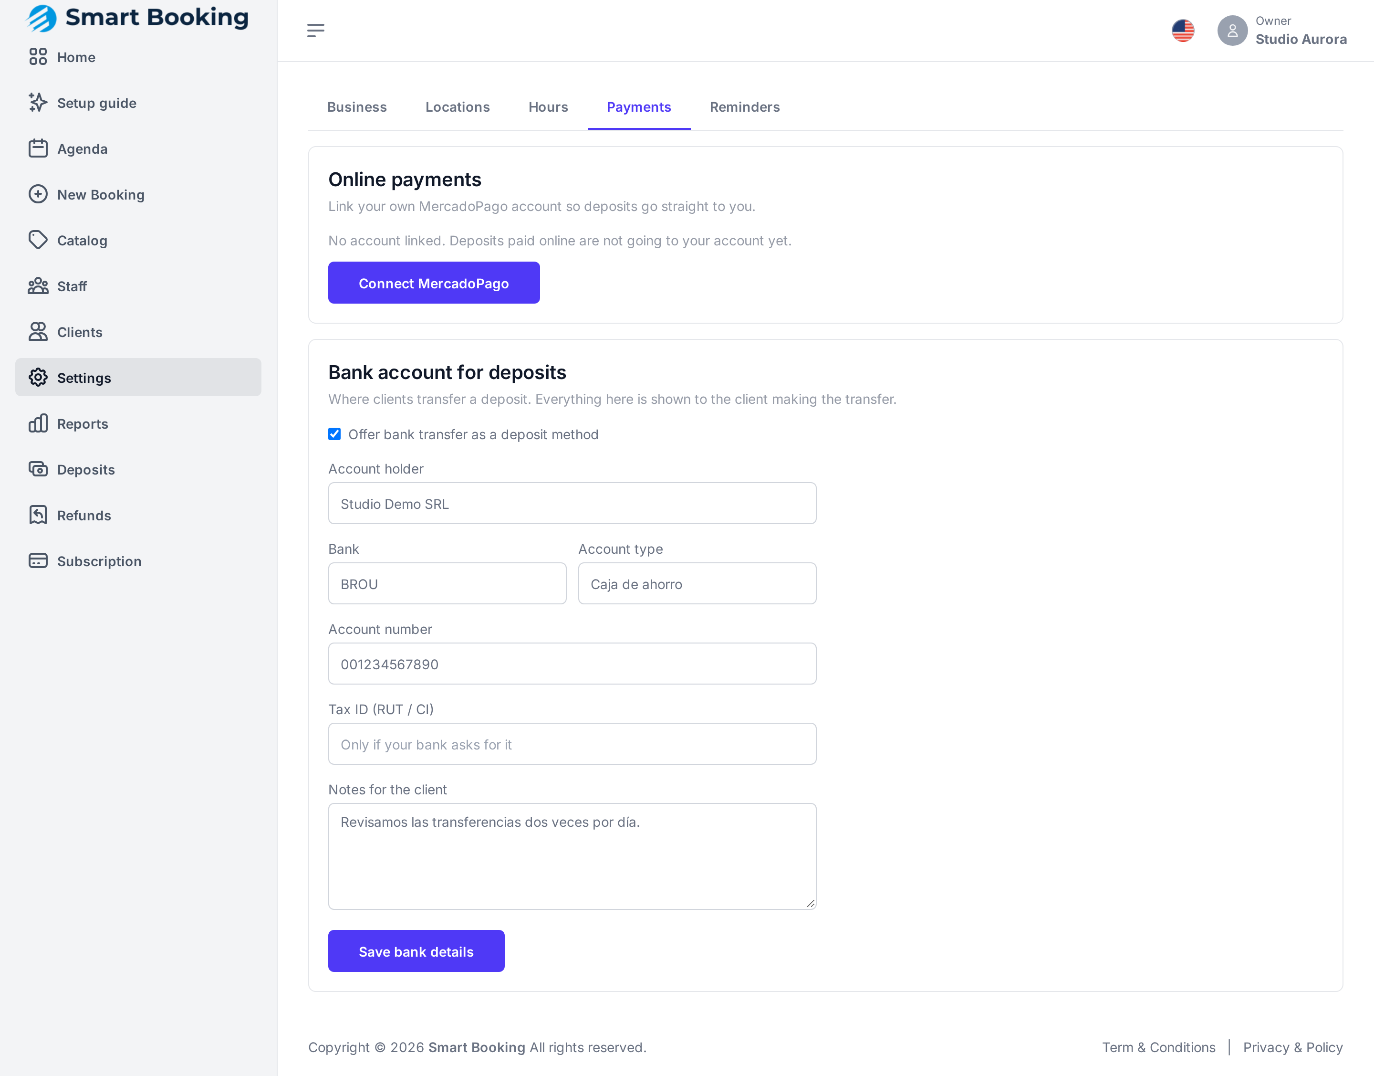Click the user avatar icon

pyautogui.click(x=1232, y=30)
